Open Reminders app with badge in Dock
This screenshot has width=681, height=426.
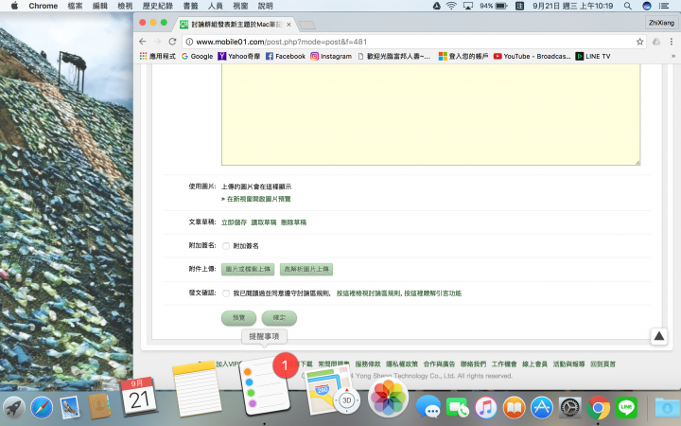click(265, 385)
